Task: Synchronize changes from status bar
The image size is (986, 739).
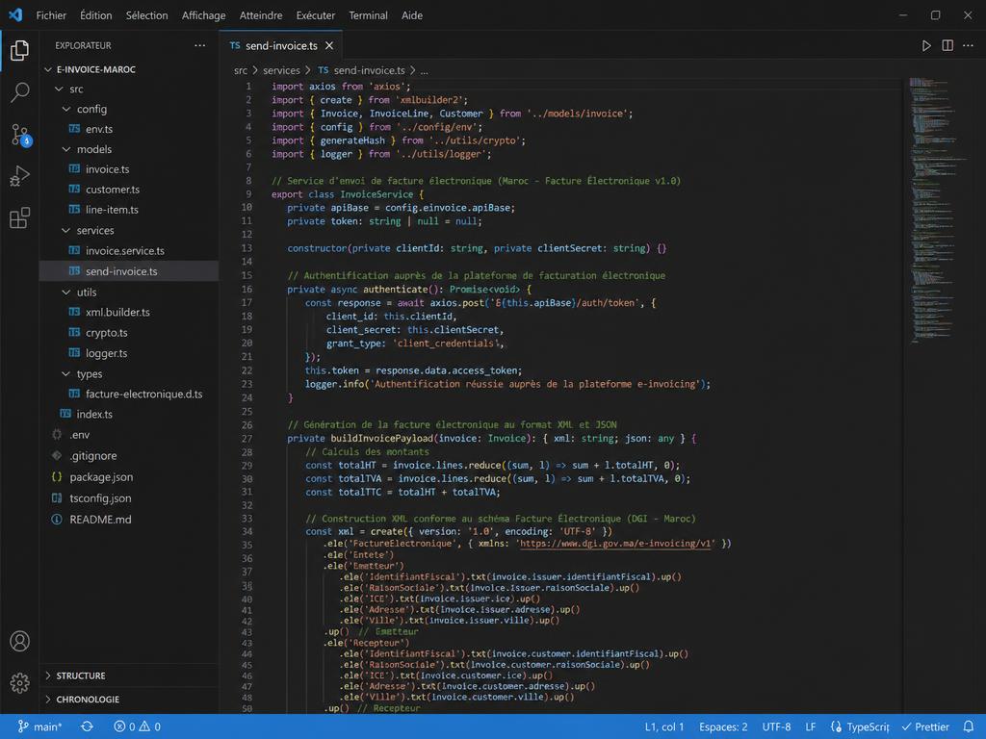Action: click(x=87, y=726)
